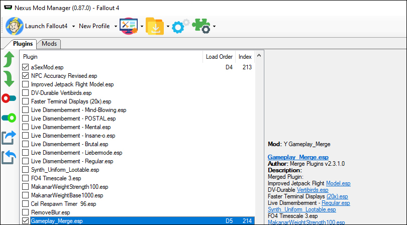Select Live Dismemberment - Regular.esp row
407x225 pixels.
(x=138, y=161)
